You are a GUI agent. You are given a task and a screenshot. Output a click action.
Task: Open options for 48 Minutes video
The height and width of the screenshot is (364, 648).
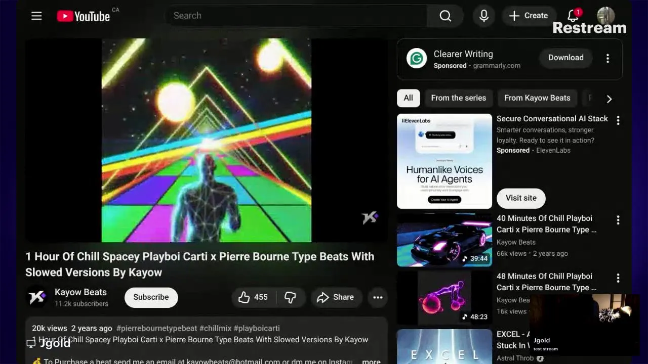pyautogui.click(x=618, y=278)
